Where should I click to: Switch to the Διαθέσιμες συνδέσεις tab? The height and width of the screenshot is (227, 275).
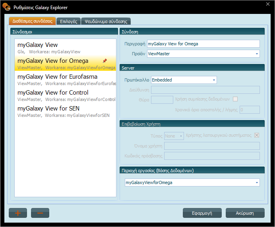click(33, 21)
